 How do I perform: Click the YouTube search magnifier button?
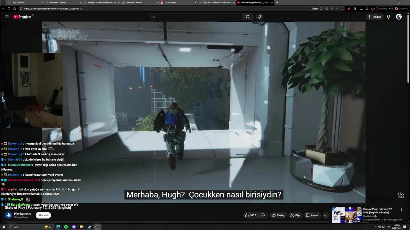[x=248, y=17]
